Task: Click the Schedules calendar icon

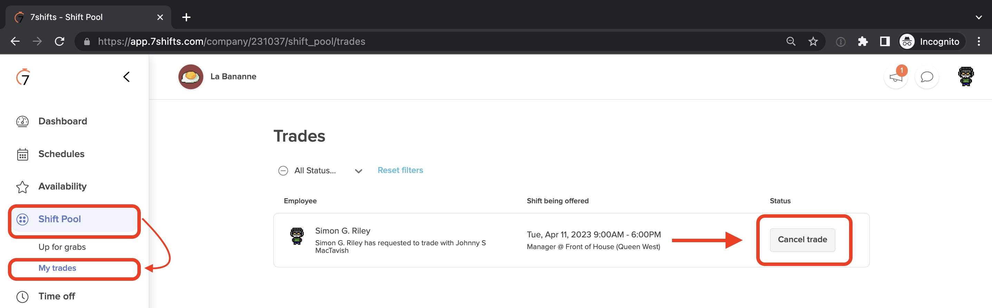Action: tap(22, 154)
